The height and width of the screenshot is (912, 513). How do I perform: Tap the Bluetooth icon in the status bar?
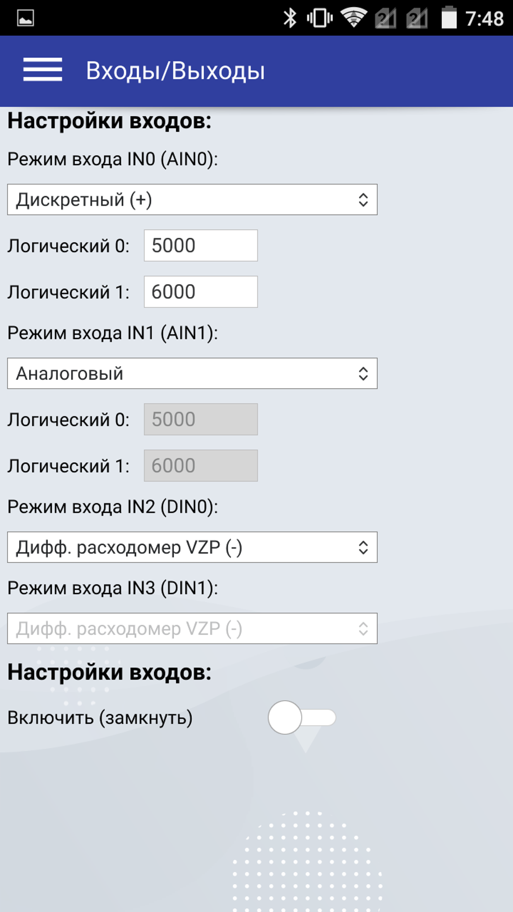pyautogui.click(x=290, y=18)
